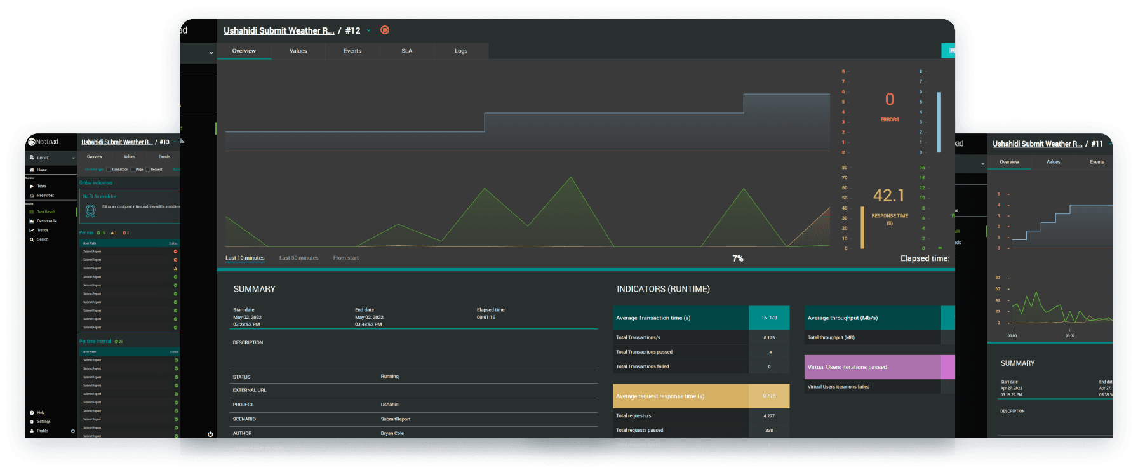This screenshot has width=1138, height=470.
Task: Open Trends in the left sidebar
Action: coord(32,230)
